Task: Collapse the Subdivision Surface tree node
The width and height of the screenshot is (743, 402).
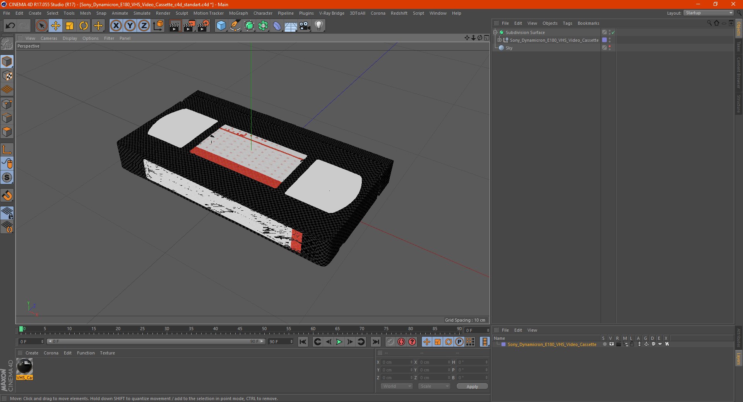Action: tap(495, 32)
